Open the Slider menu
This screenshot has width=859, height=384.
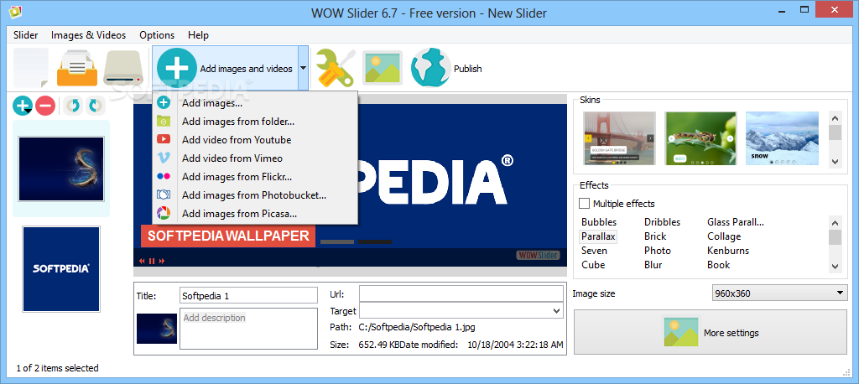[x=26, y=35]
